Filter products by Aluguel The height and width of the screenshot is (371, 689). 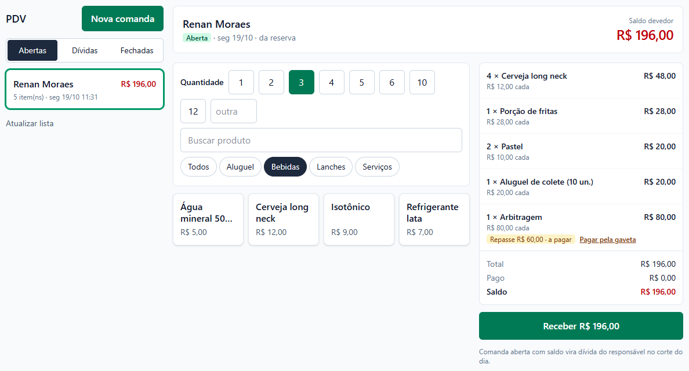pyautogui.click(x=240, y=167)
